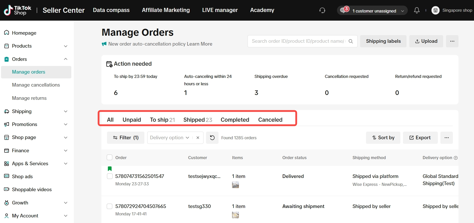Click the search magnifier icon
The height and width of the screenshot is (223, 474).
coord(351,41)
